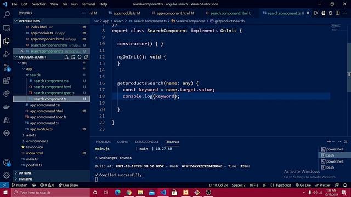Open Manage settings gear

point(7,176)
